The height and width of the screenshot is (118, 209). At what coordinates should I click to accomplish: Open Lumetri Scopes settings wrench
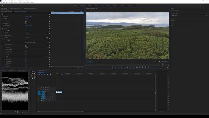click(16, 112)
